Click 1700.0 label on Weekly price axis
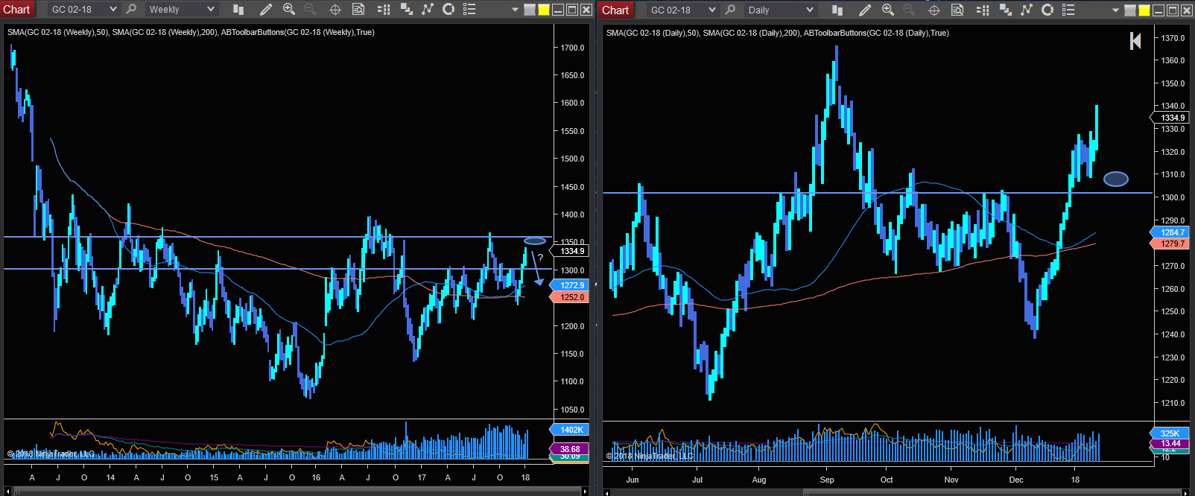Screen dimensions: 1195x496 pos(572,48)
